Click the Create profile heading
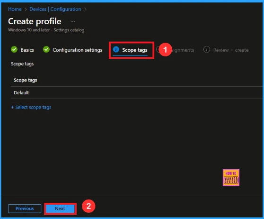264x219 pixels. click(x=35, y=21)
